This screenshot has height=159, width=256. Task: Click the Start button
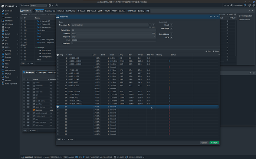[x=214, y=143]
